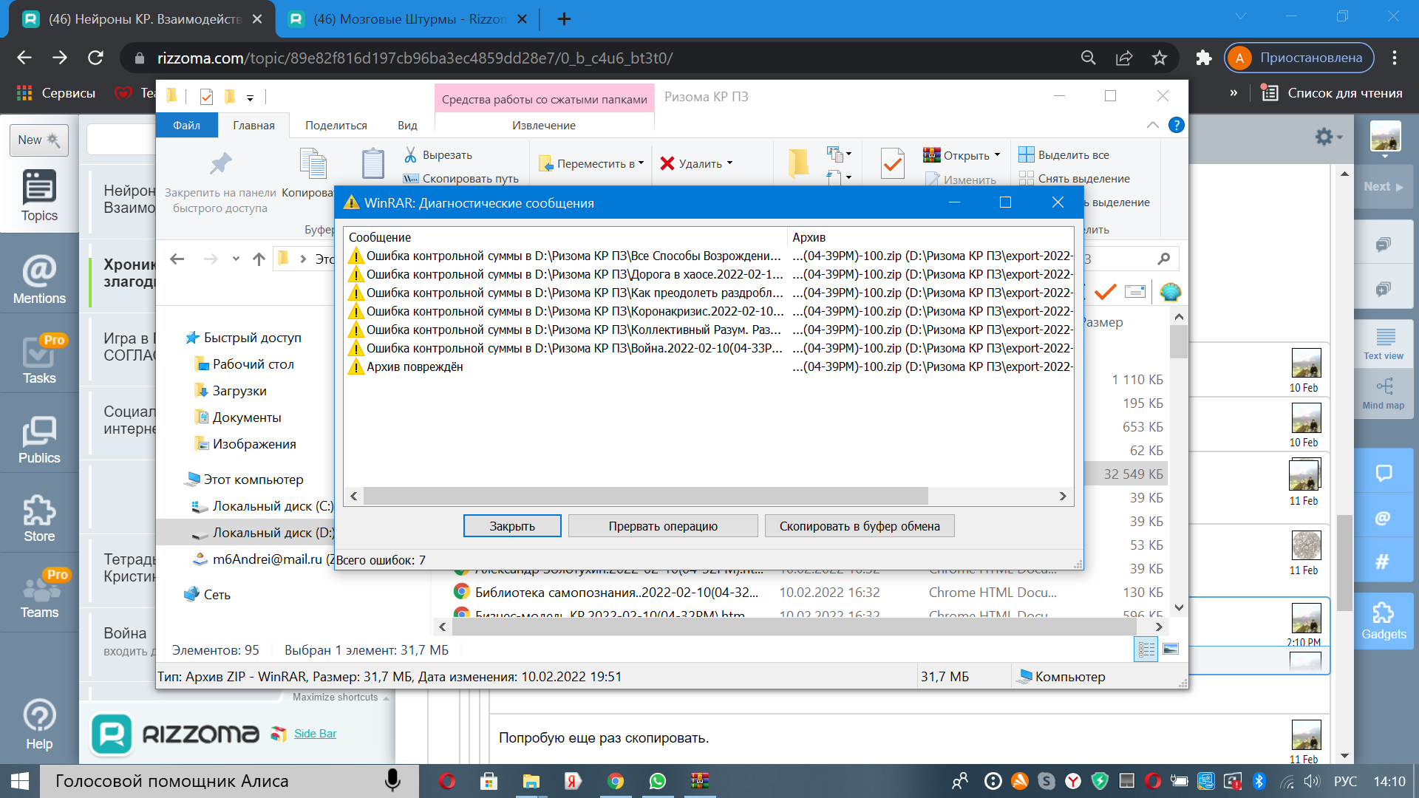Viewport: 1419px width, 798px height.
Task: Toggle large icons view button
Action: pos(1171,649)
